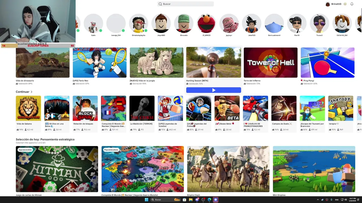Open friend Pan15's avatar

click(297, 23)
